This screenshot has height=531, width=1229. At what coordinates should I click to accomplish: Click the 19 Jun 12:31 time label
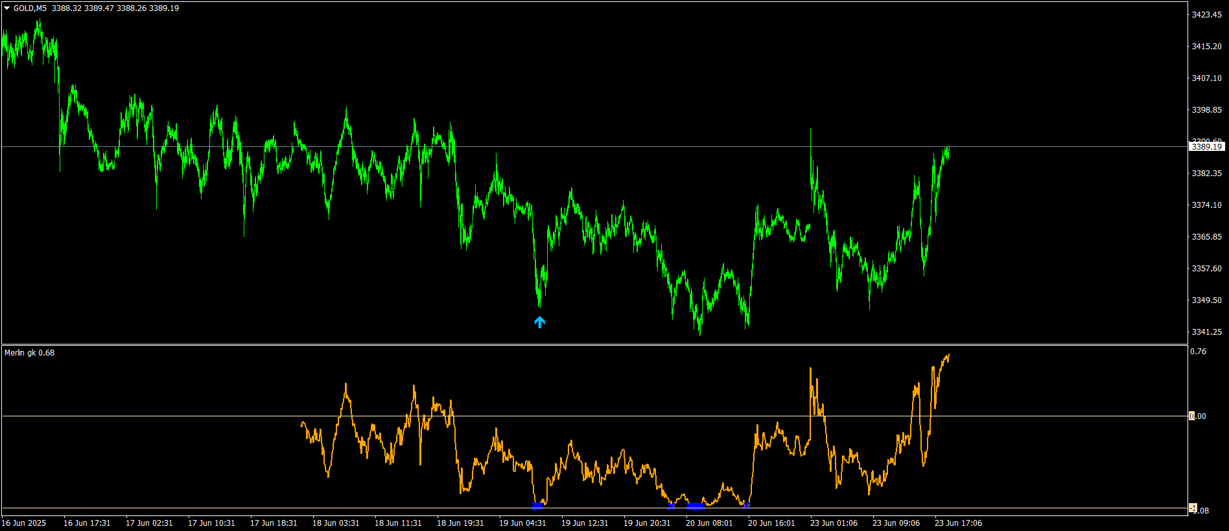coord(585,523)
